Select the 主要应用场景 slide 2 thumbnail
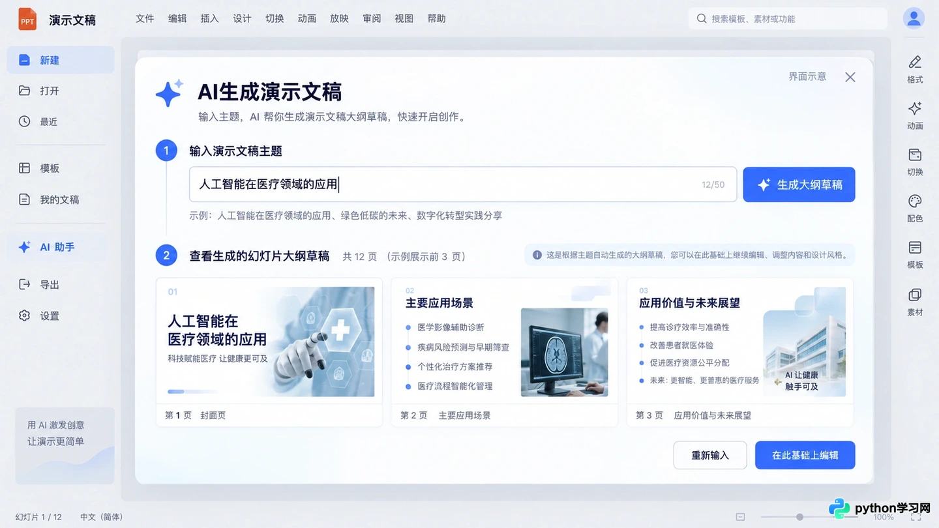Screen dimensions: 939x528 tap(505, 352)
